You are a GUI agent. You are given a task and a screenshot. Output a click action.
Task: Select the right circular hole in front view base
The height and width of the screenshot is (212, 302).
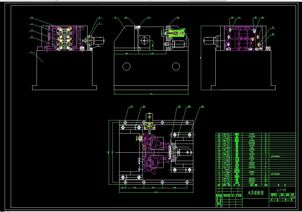[176, 66]
